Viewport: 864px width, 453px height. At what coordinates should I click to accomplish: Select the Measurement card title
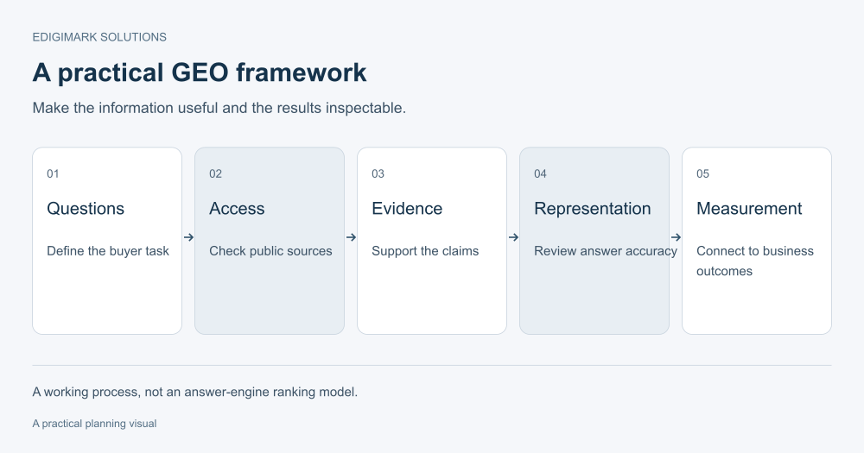coord(749,209)
